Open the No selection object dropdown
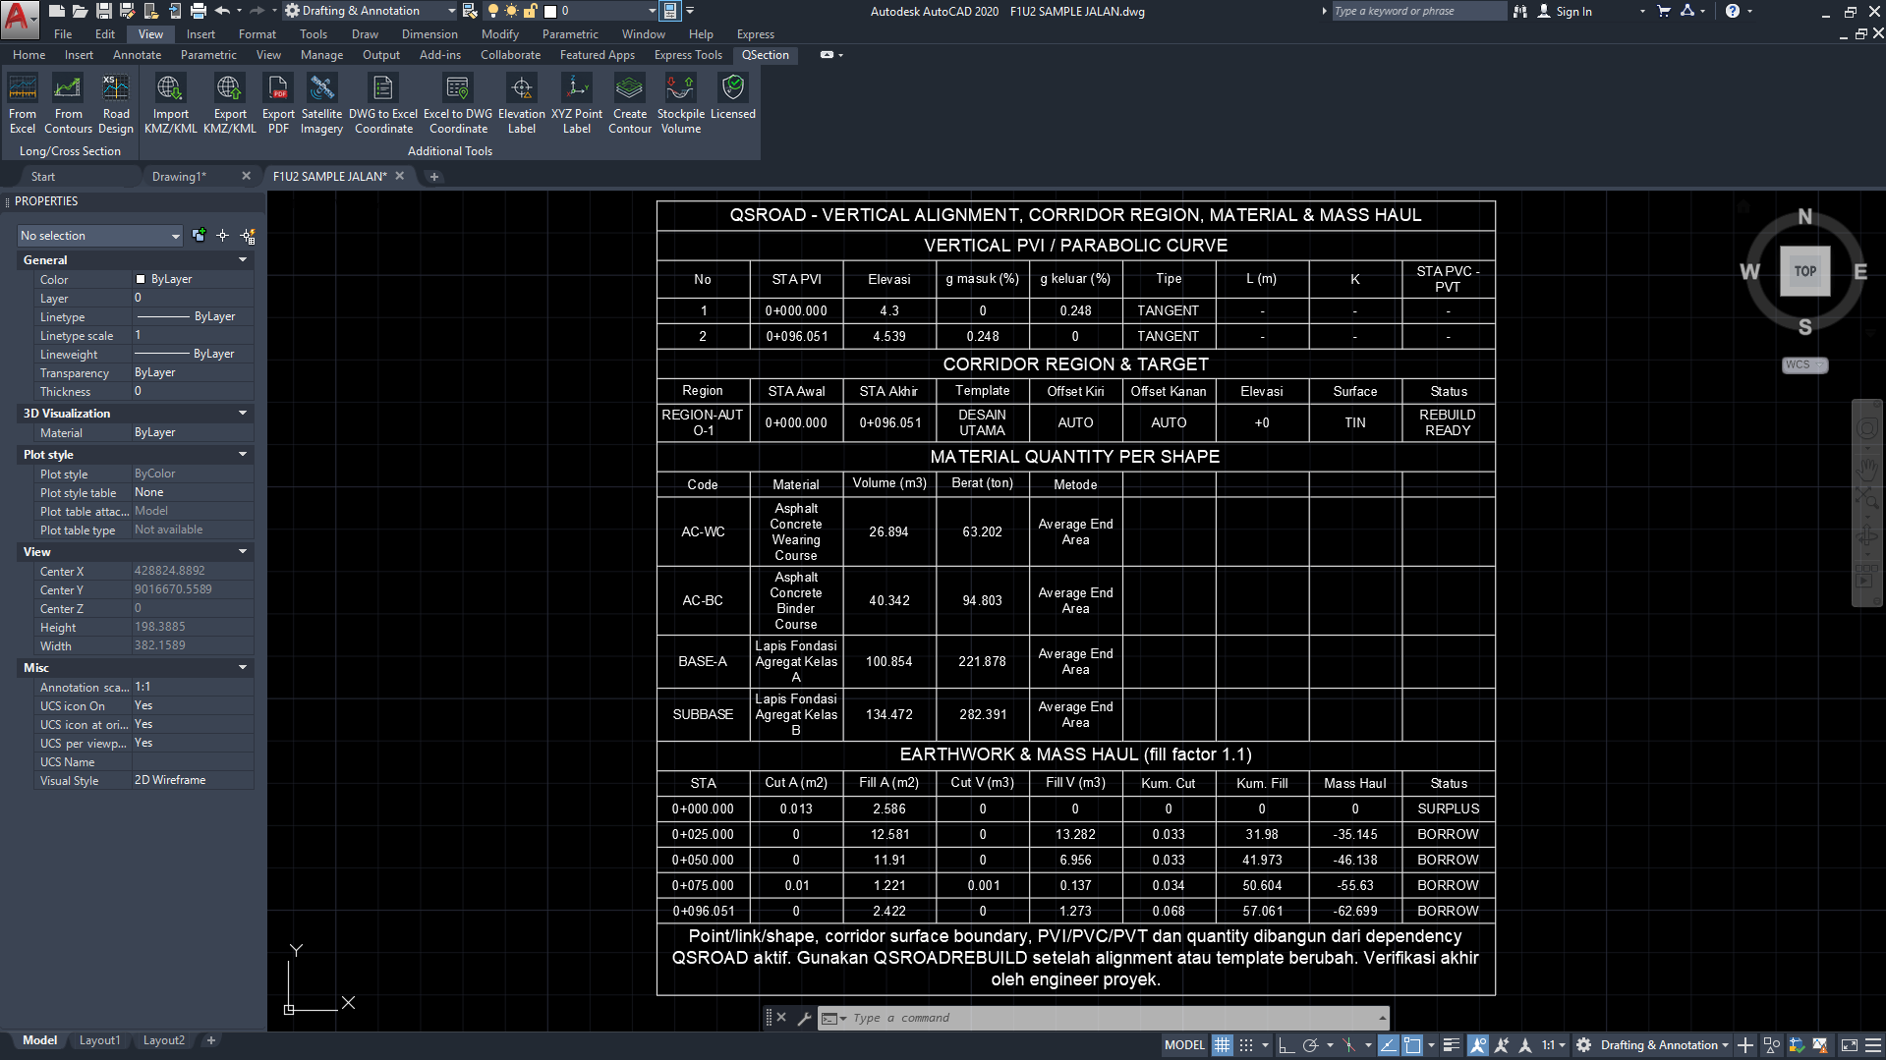This screenshot has width=1886, height=1060. click(x=100, y=236)
